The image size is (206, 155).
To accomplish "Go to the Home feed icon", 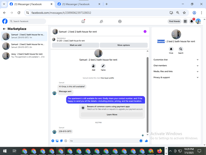I will click(x=83, y=21).
